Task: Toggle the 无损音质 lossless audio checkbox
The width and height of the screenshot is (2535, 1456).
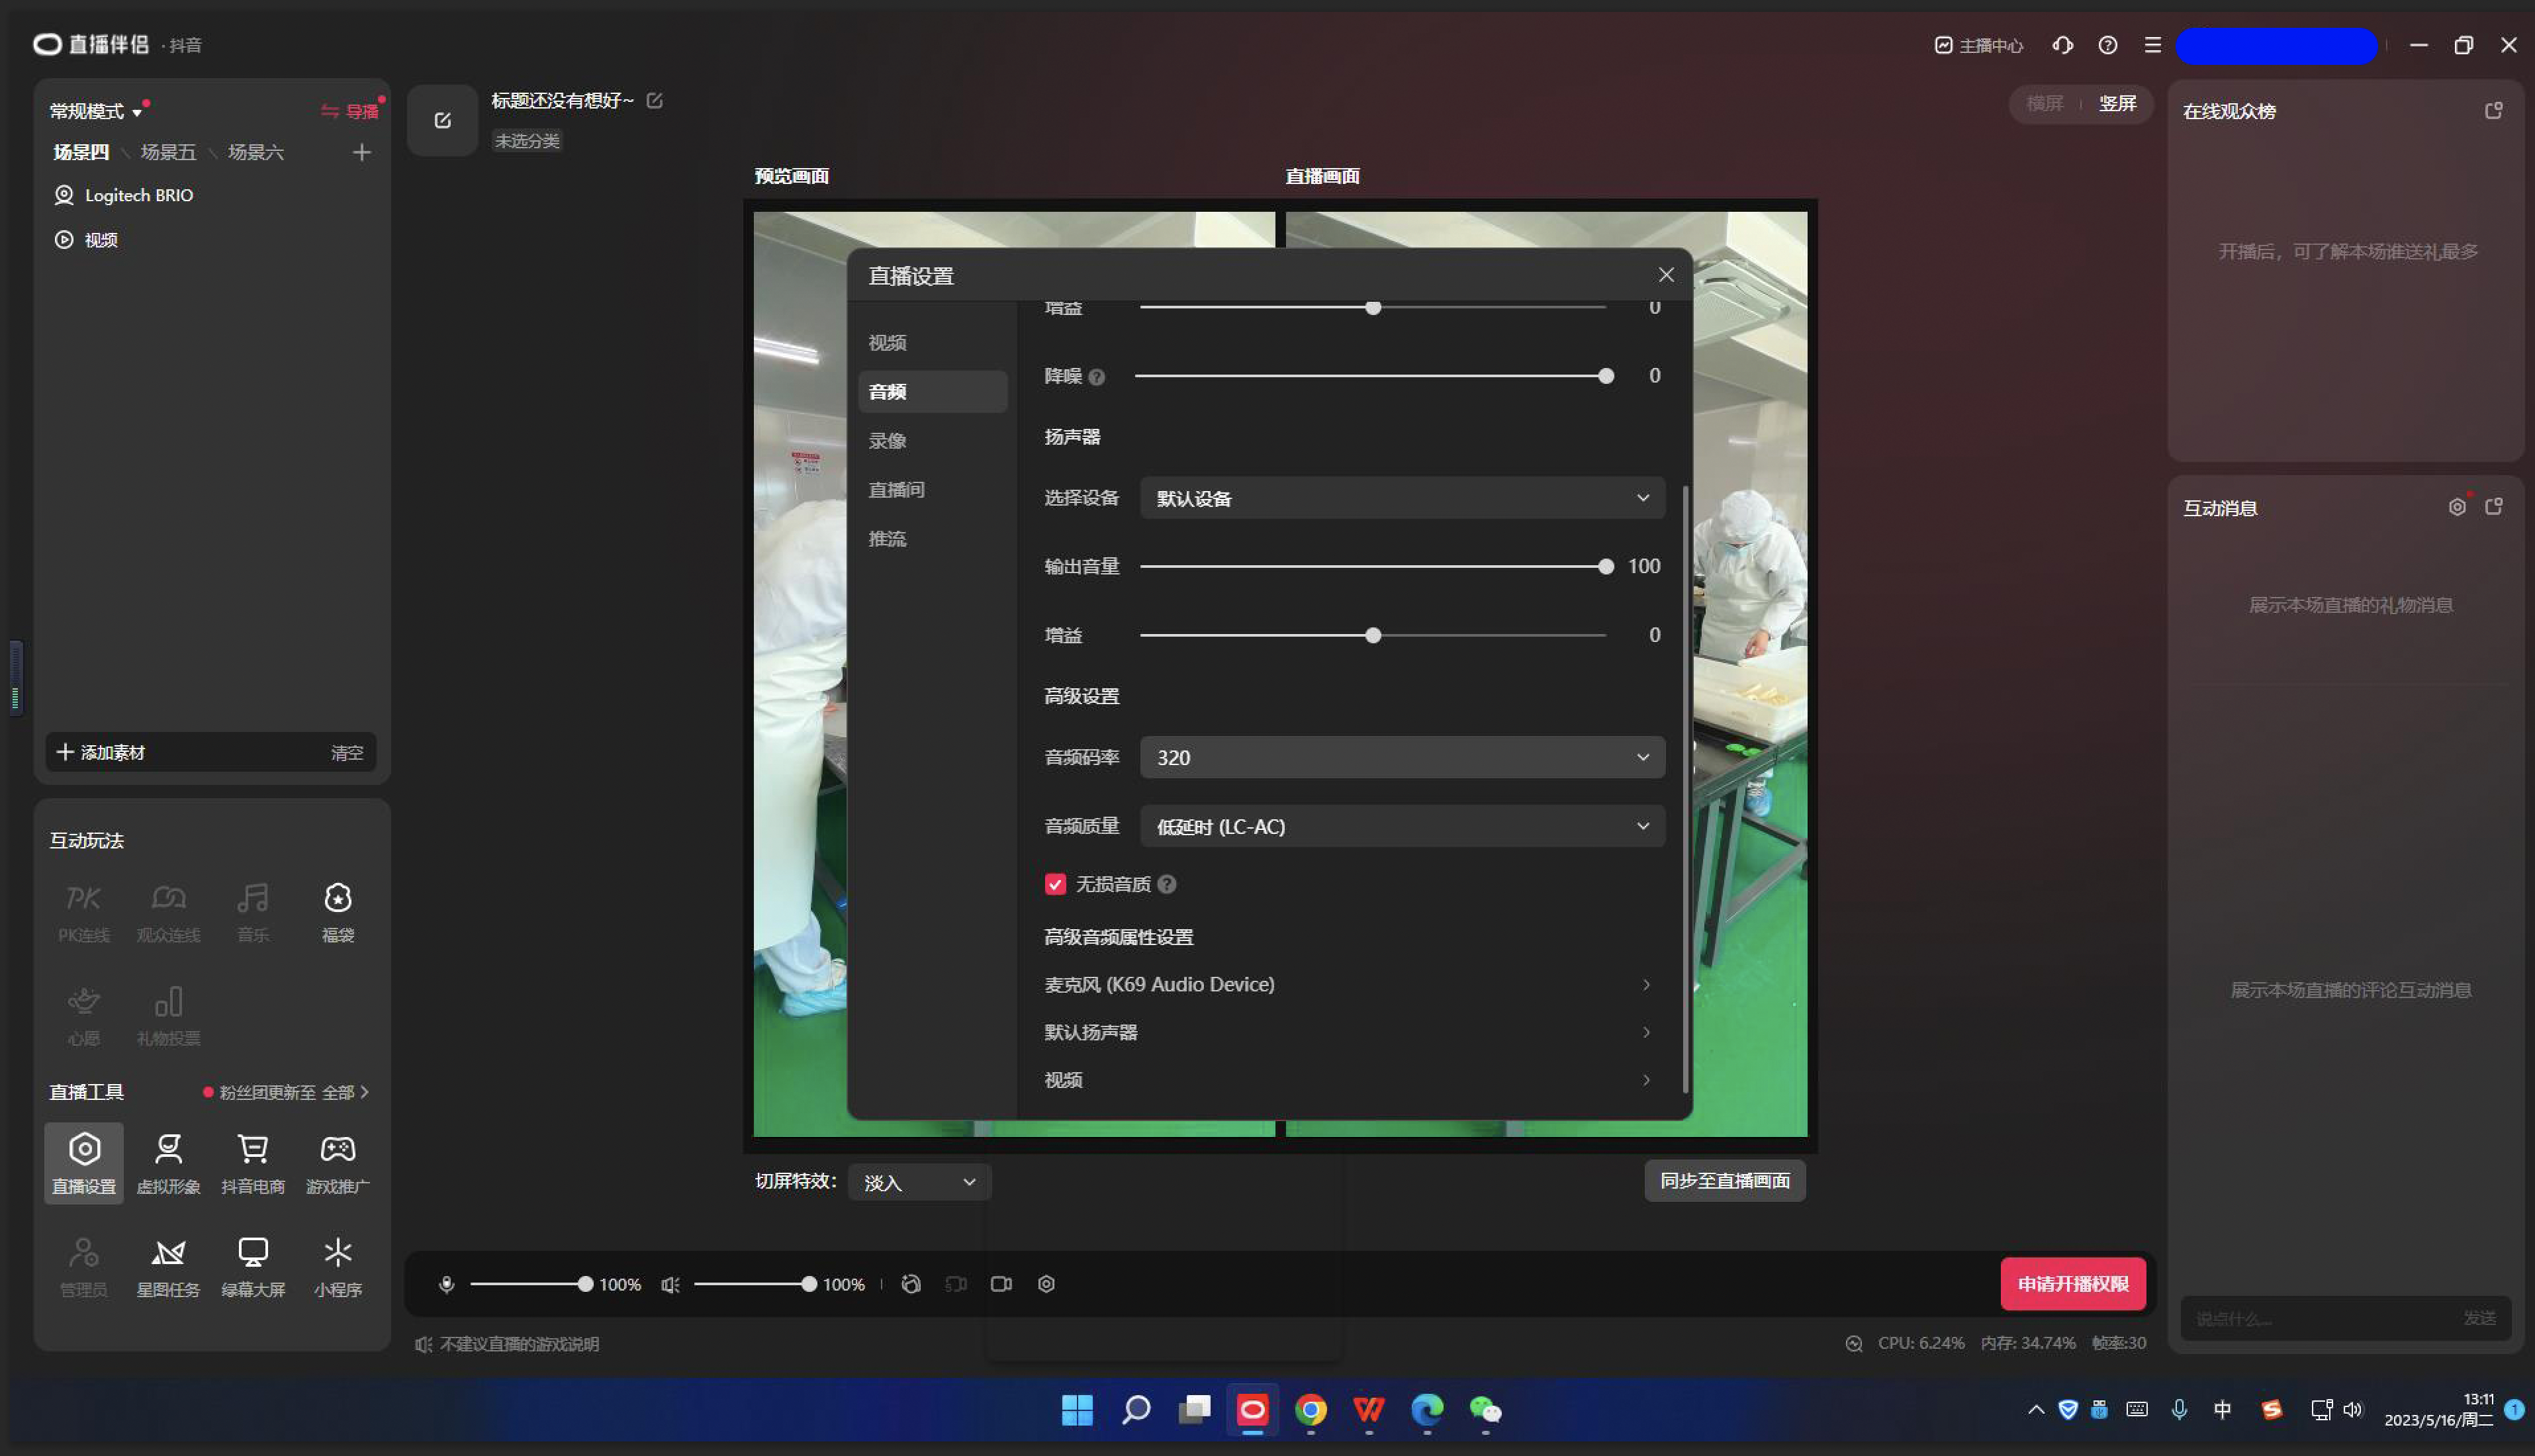Action: tap(1053, 885)
